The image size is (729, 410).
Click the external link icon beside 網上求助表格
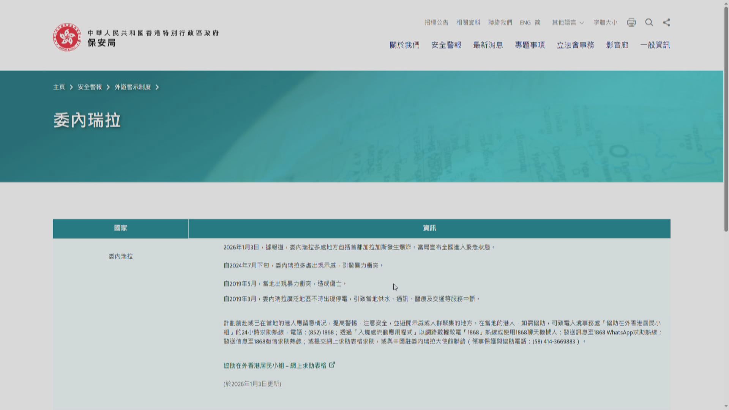332,365
